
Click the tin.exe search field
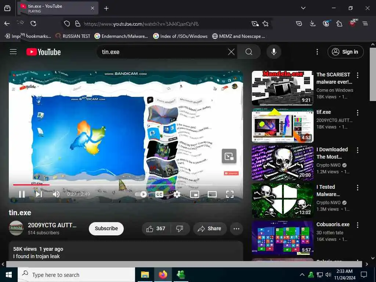click(163, 52)
